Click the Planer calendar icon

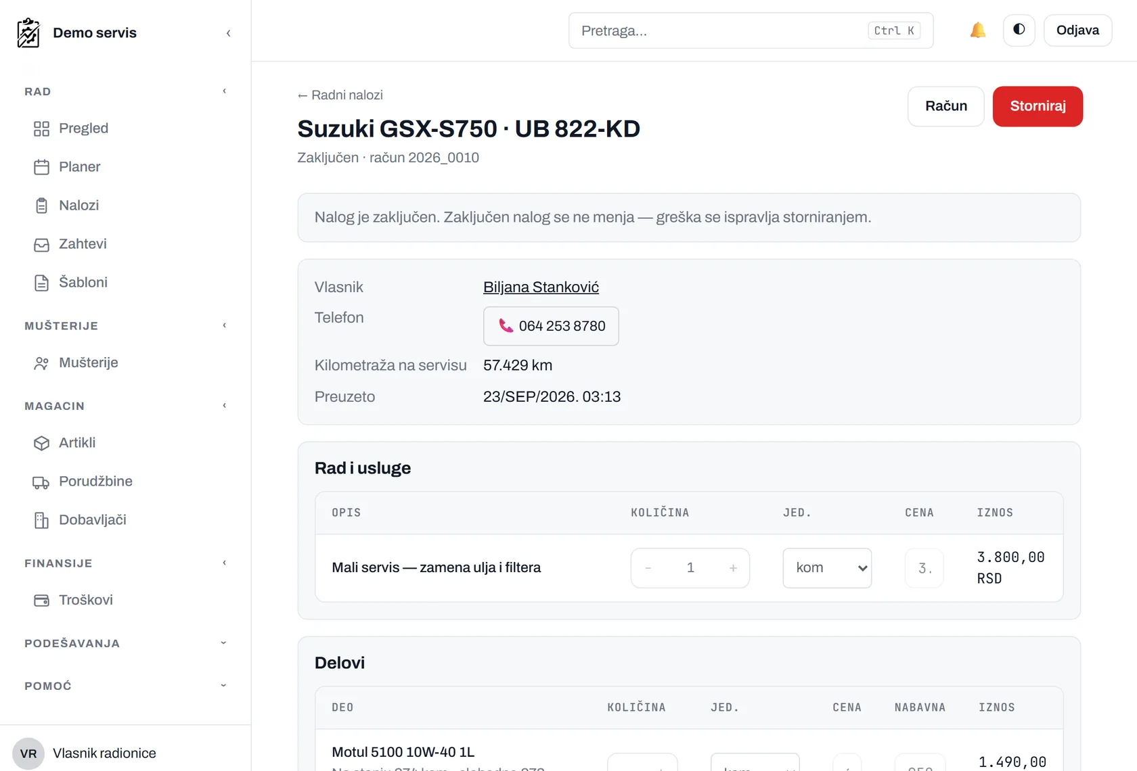point(42,167)
